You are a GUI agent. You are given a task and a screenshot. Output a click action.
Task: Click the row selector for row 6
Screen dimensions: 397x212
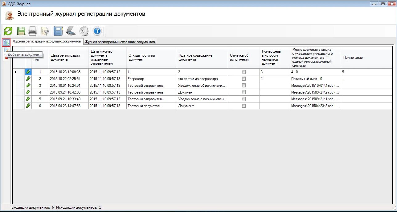tap(19, 106)
